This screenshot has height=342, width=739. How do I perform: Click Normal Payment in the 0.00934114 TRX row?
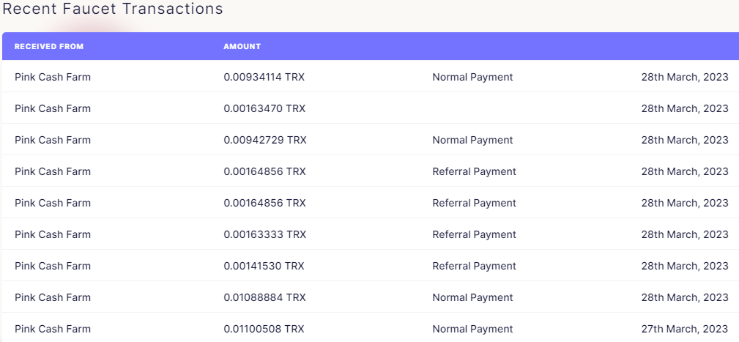tap(472, 77)
